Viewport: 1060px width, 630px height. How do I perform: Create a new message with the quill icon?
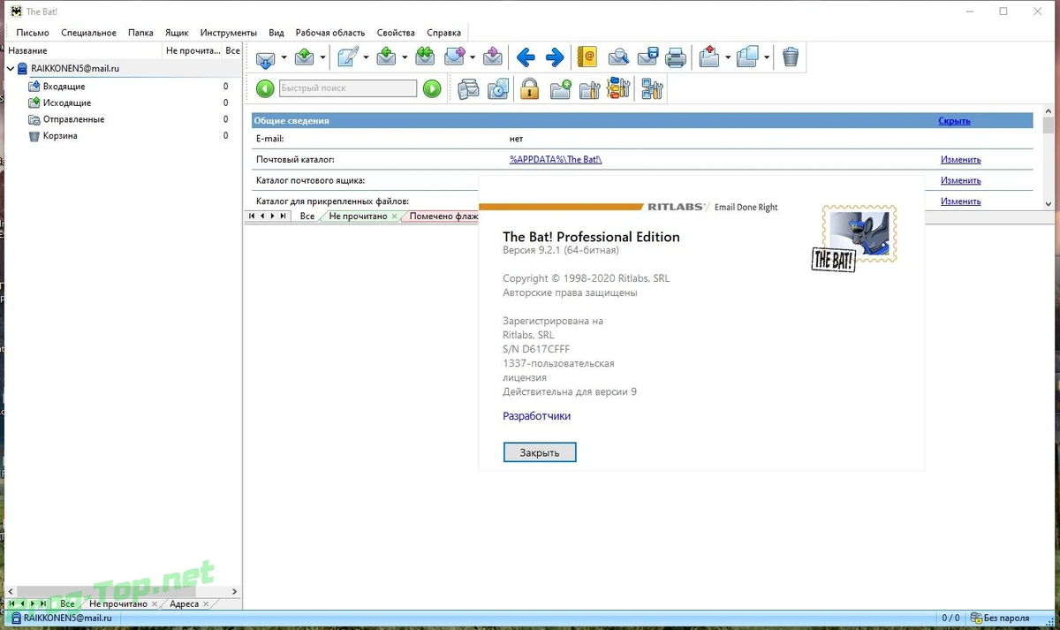(347, 58)
